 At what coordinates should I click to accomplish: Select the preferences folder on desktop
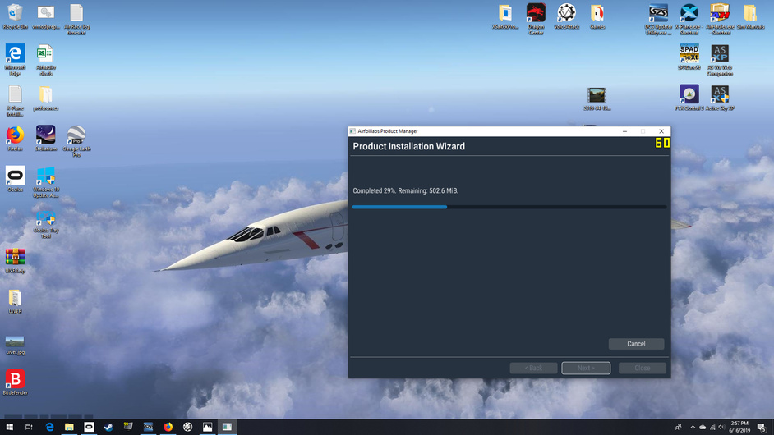point(45,98)
